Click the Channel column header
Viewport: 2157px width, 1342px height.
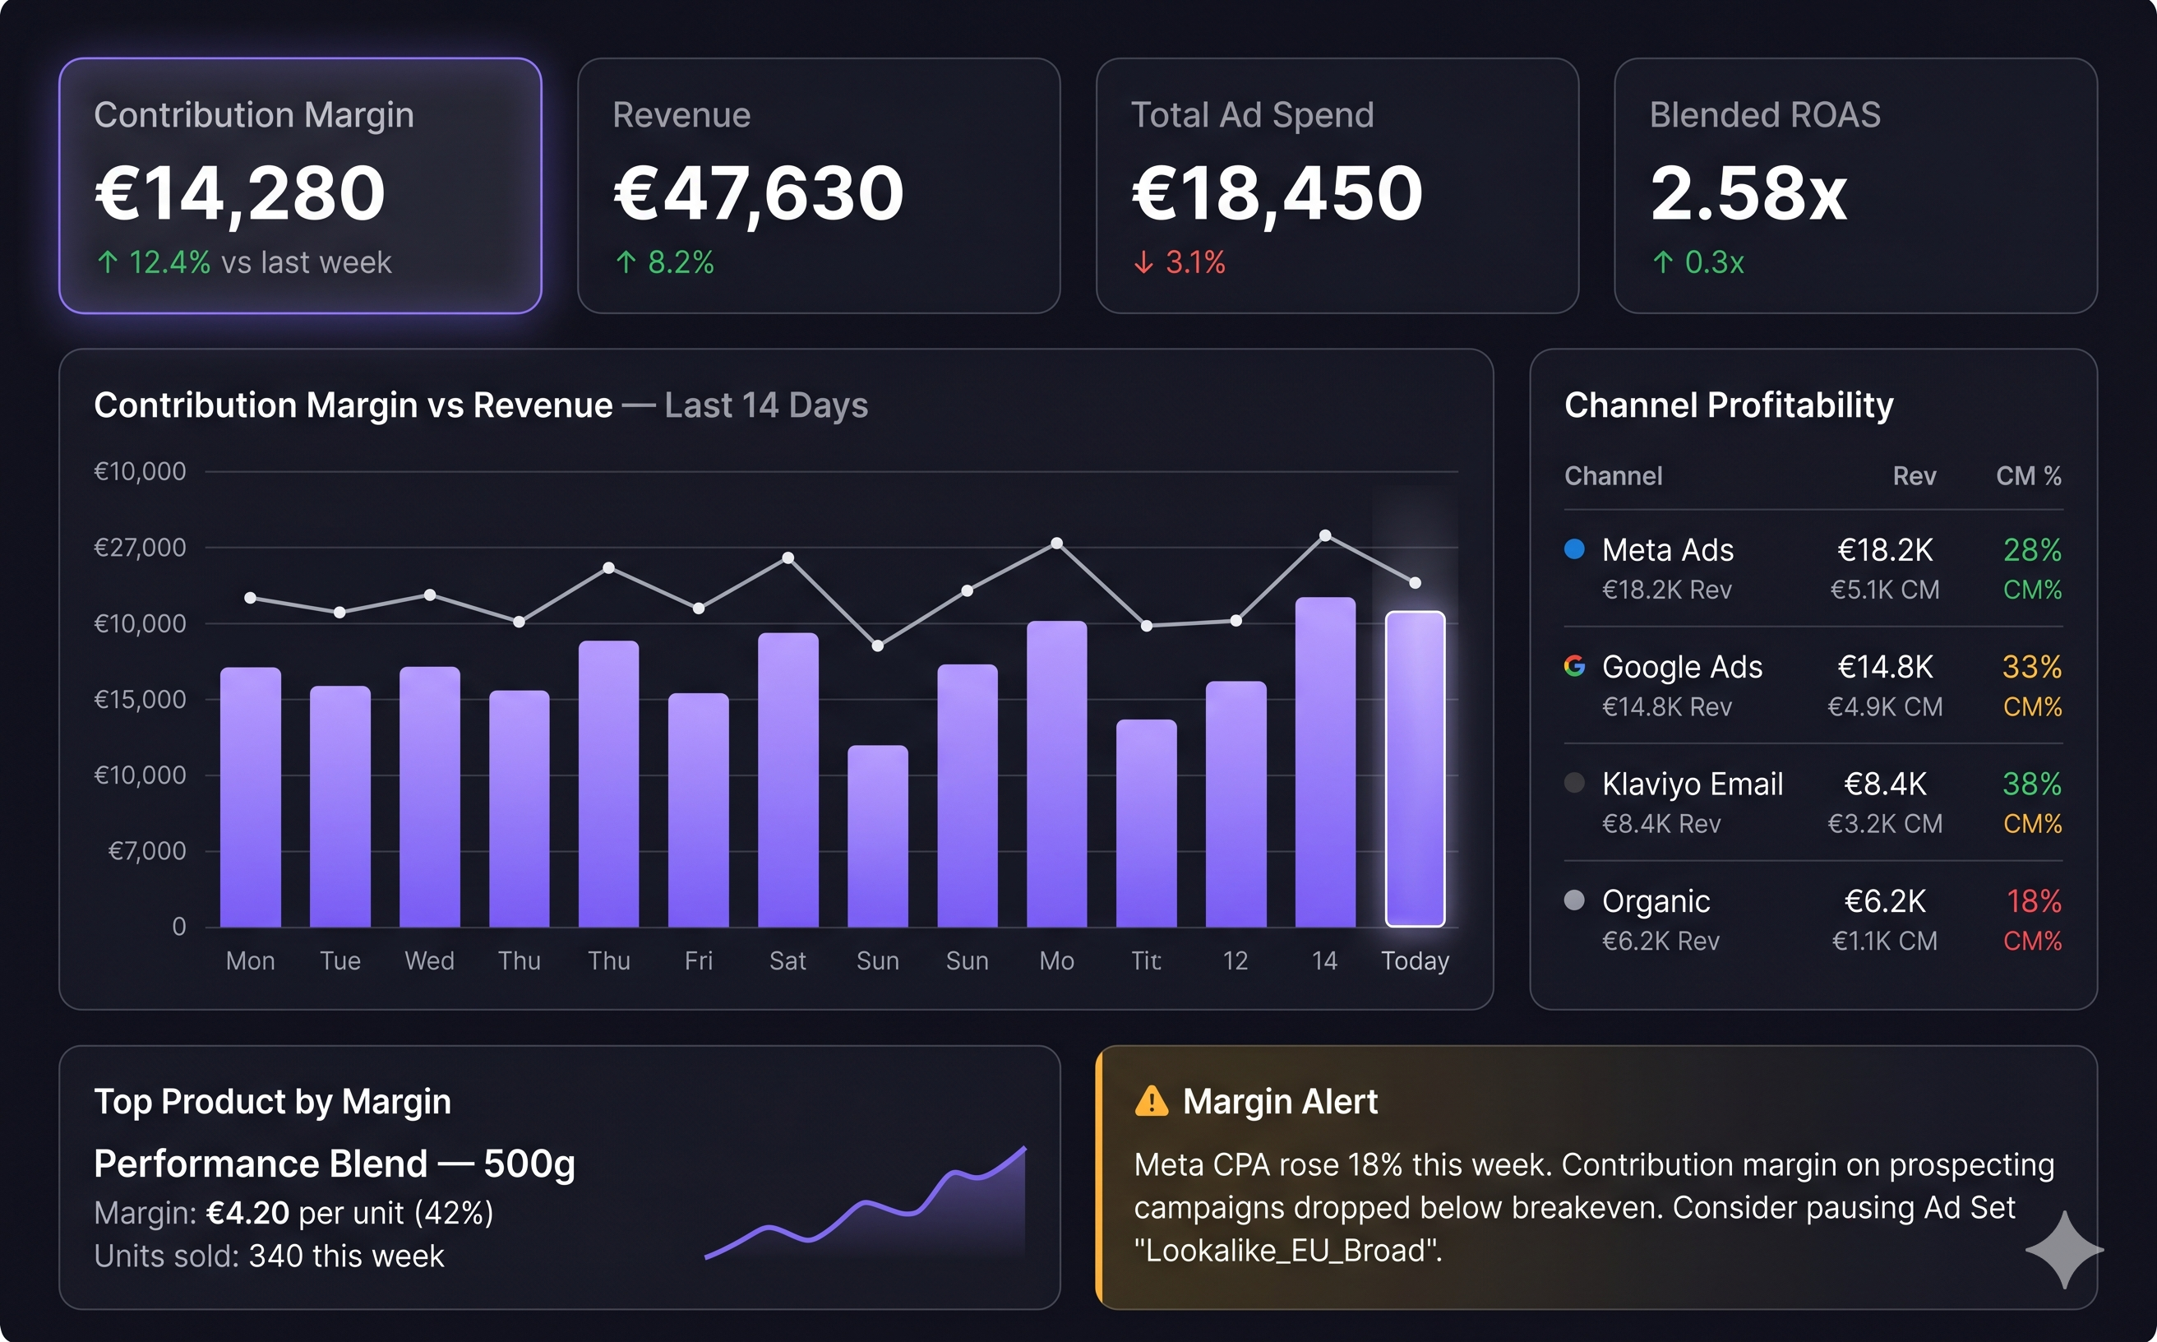click(1613, 476)
